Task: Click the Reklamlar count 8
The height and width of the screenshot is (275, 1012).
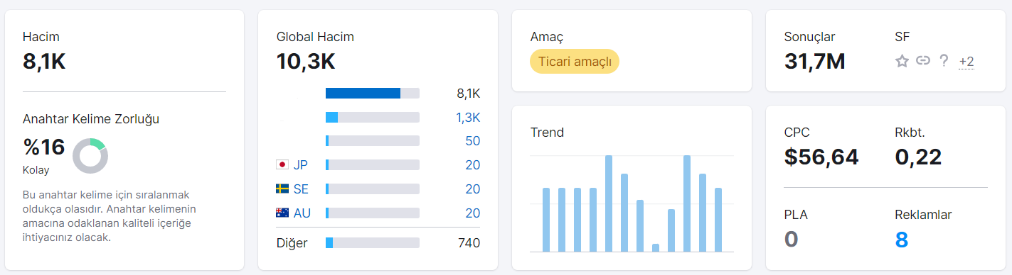Action: [x=902, y=240]
